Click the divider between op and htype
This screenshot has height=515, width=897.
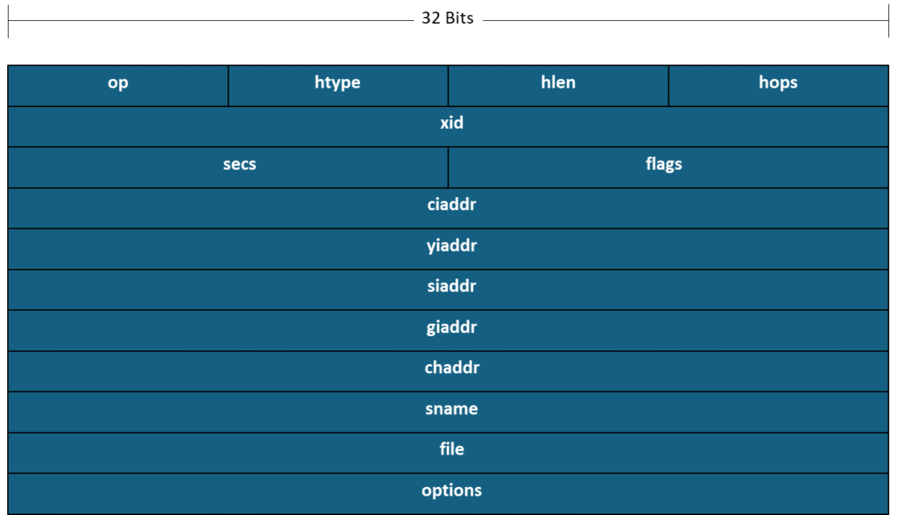pyautogui.click(x=228, y=85)
